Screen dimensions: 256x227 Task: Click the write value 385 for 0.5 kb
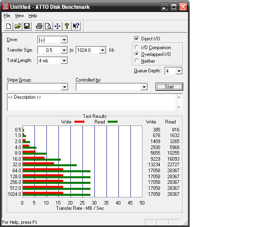156,130
